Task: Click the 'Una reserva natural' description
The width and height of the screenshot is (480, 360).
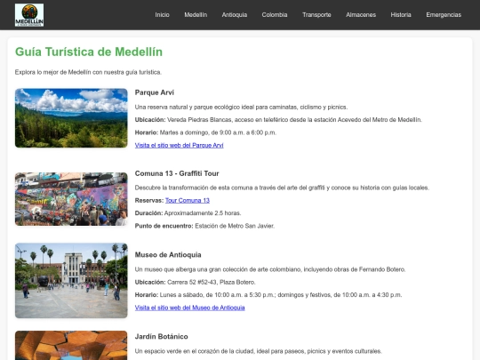Action: click(241, 108)
